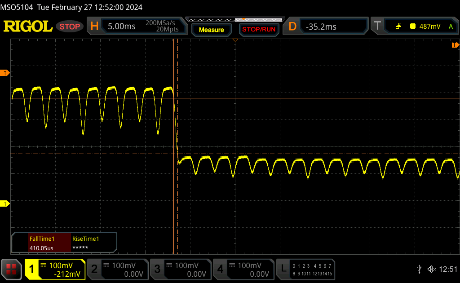Click the RIGOL logo

pos(28,27)
